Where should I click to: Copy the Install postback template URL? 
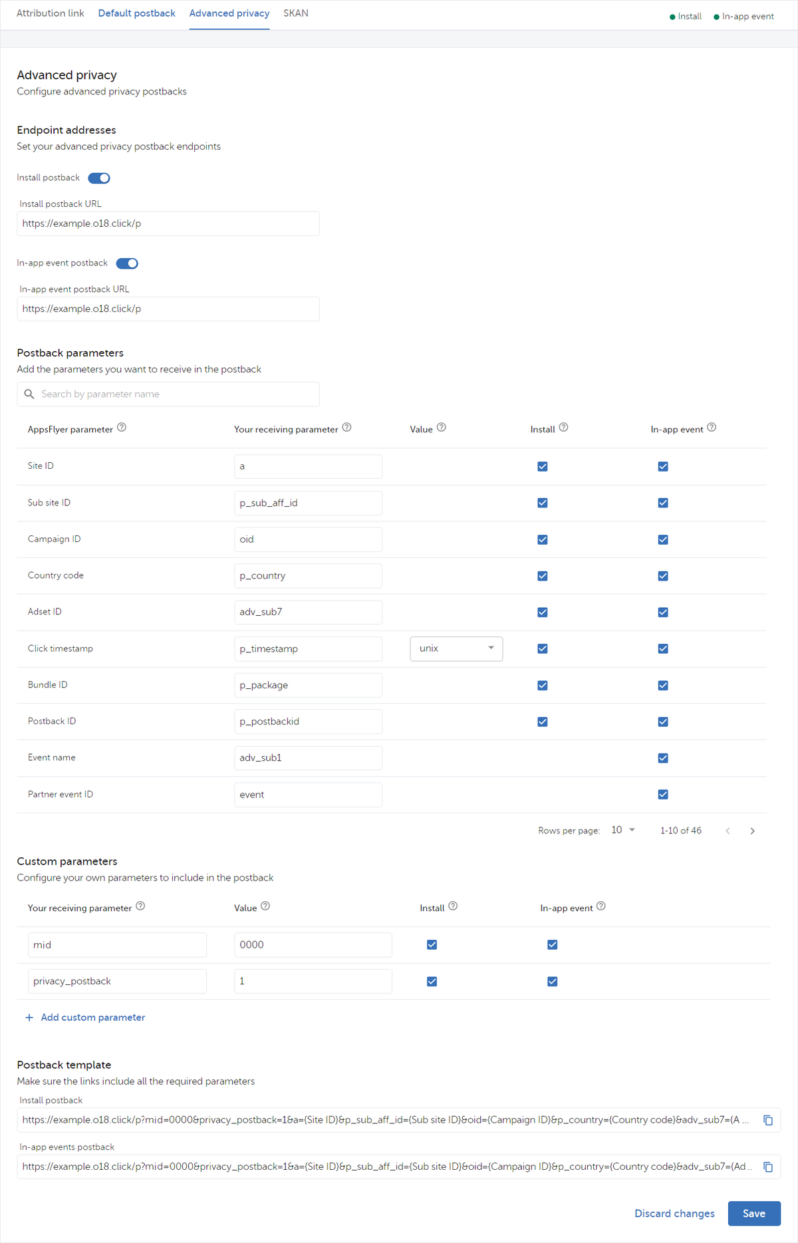[768, 1120]
